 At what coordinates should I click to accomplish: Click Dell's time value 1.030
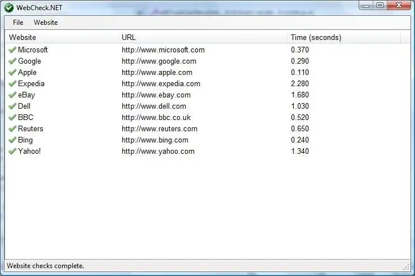click(300, 106)
